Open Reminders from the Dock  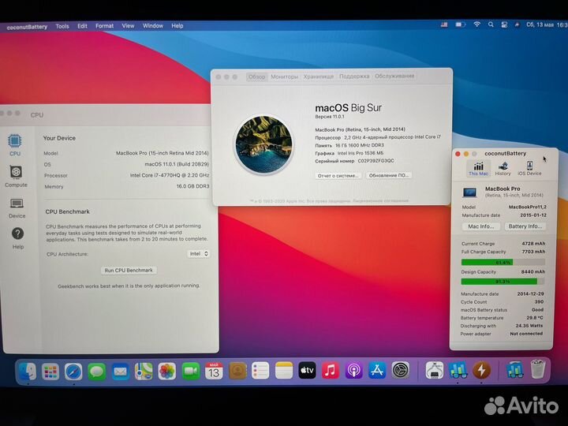(x=260, y=371)
